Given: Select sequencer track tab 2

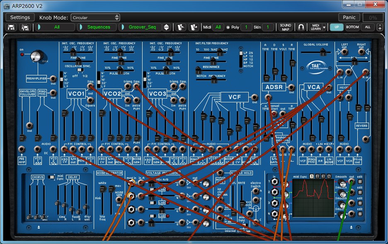Looking at the screenshot, I should tap(318, 176).
